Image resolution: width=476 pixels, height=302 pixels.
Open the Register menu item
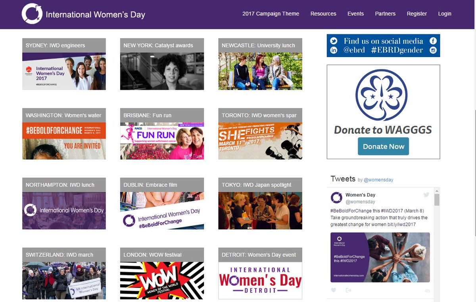(417, 13)
